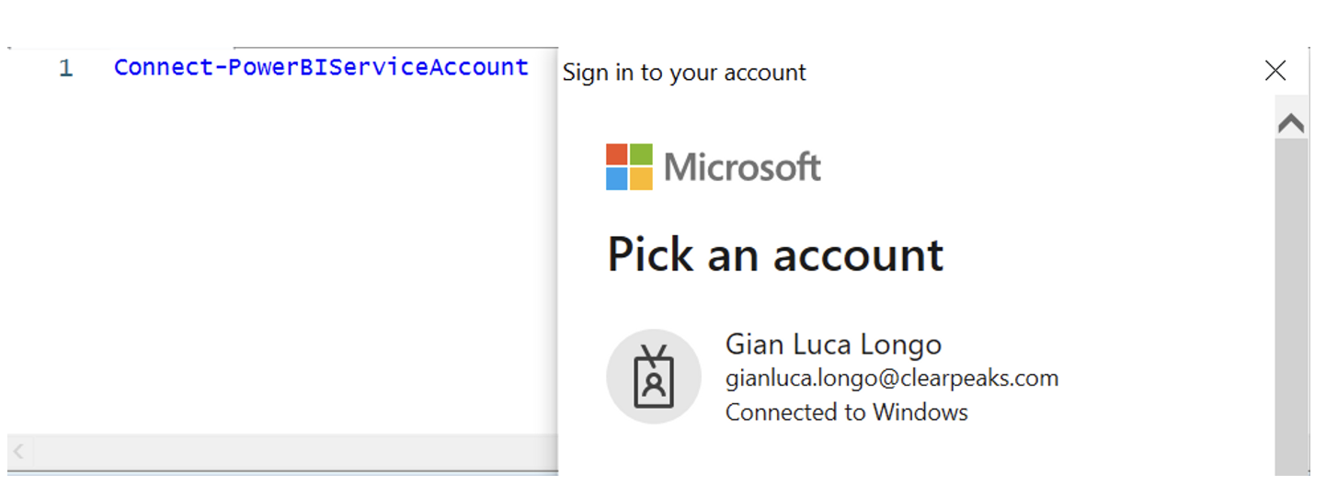Image resolution: width=1326 pixels, height=496 pixels.
Task: Click the Microsoft four-square logo
Action: coord(629,166)
